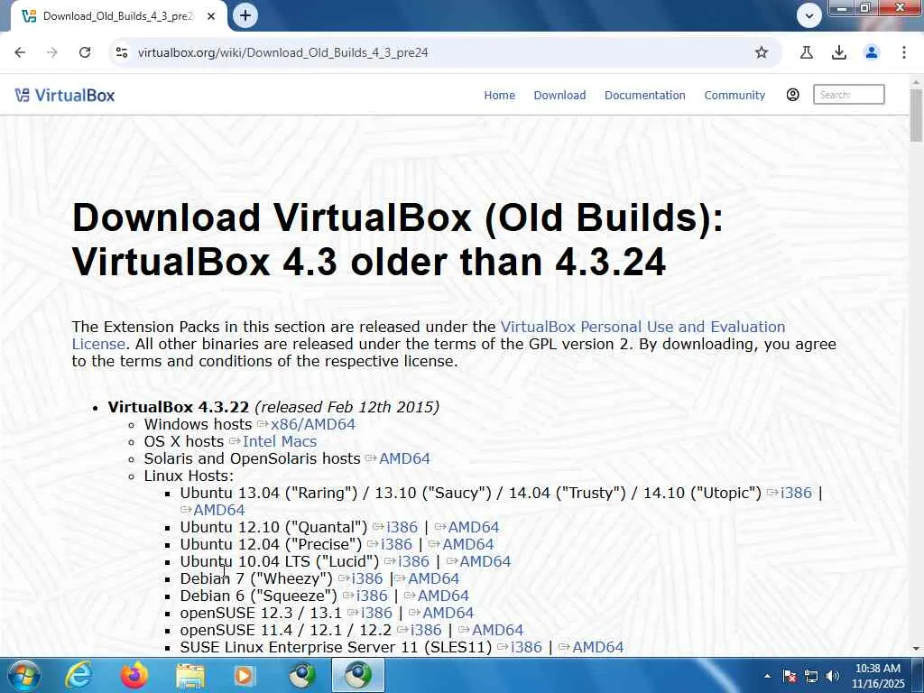Download Windows hosts x86/AMD64 build
This screenshot has width=924, height=693.
coord(313,424)
